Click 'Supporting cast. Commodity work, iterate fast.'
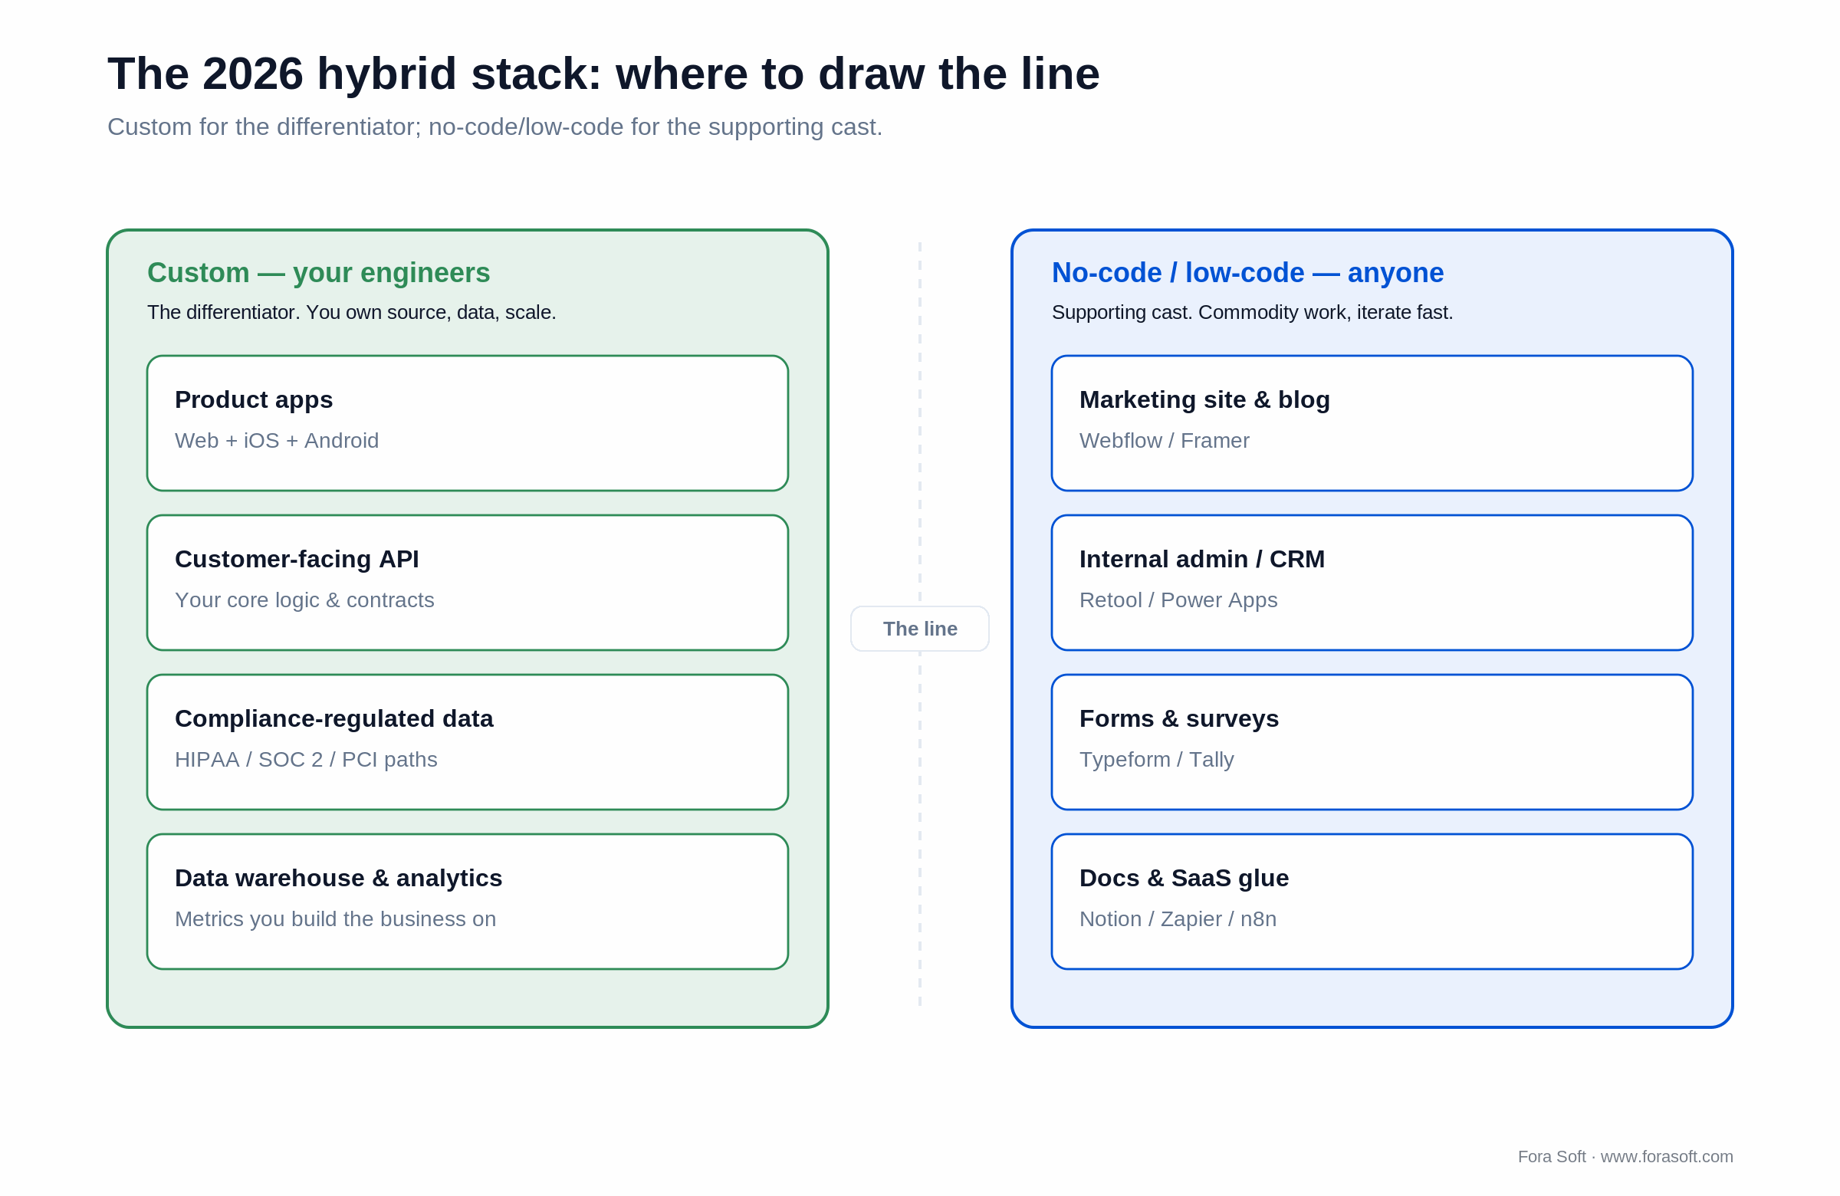Screen dimensions: 1840x1196 coord(1253,312)
